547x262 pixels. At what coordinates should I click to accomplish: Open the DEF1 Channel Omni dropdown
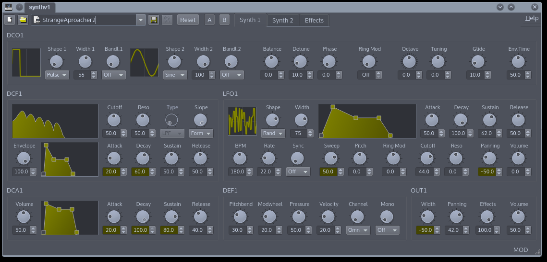coord(358,230)
